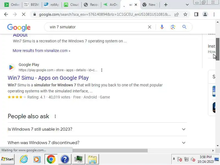
Task: Toggle Chrome side panel
Action: [196, 14]
